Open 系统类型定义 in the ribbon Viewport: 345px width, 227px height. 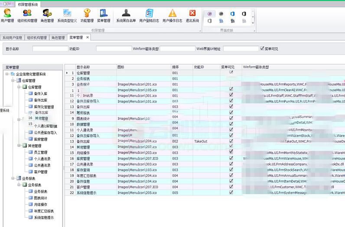pos(67,16)
